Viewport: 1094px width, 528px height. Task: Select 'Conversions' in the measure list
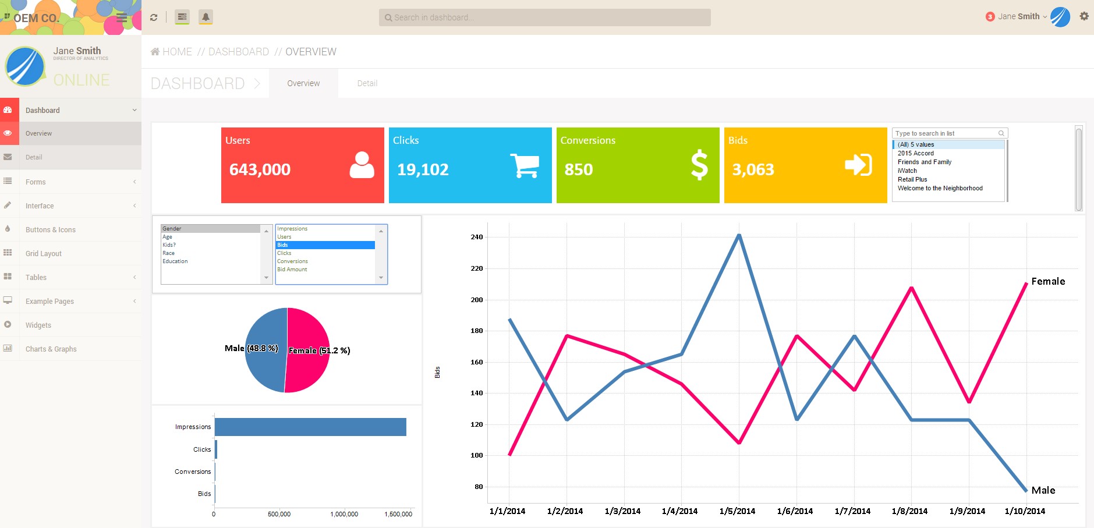click(x=292, y=261)
